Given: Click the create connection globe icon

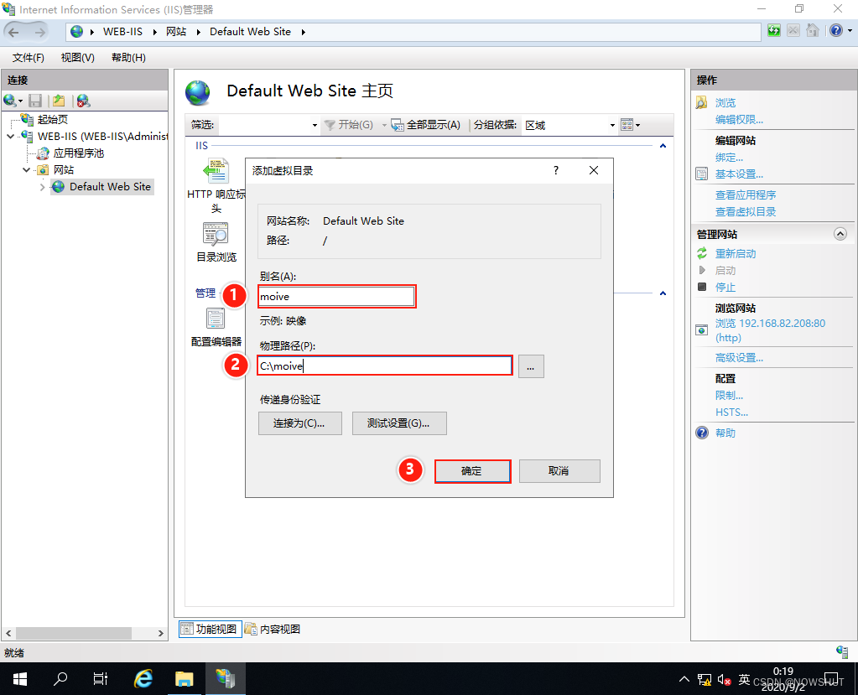Looking at the screenshot, I should coord(10,101).
